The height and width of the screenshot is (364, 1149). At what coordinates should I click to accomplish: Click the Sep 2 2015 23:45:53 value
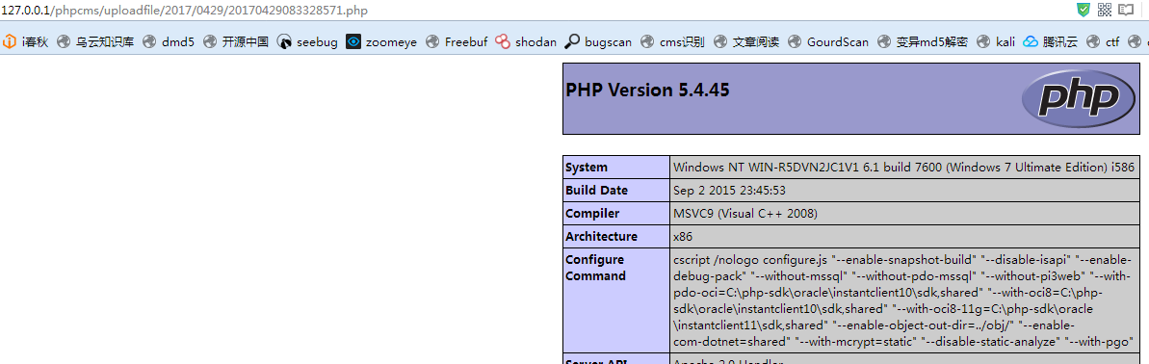pyautogui.click(x=731, y=191)
